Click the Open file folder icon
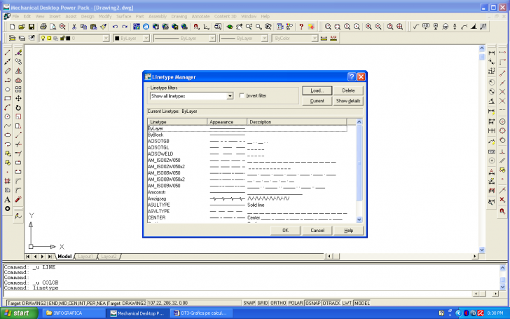This screenshot has height=319, width=510. coord(22,27)
